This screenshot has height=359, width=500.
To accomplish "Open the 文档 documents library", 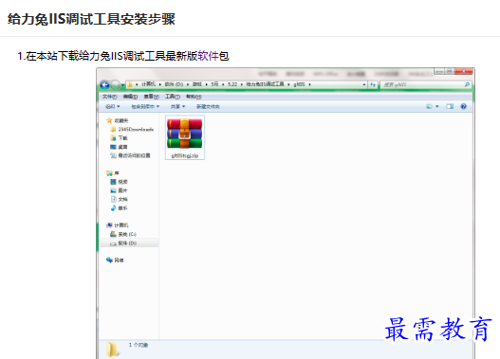I will (x=119, y=199).
